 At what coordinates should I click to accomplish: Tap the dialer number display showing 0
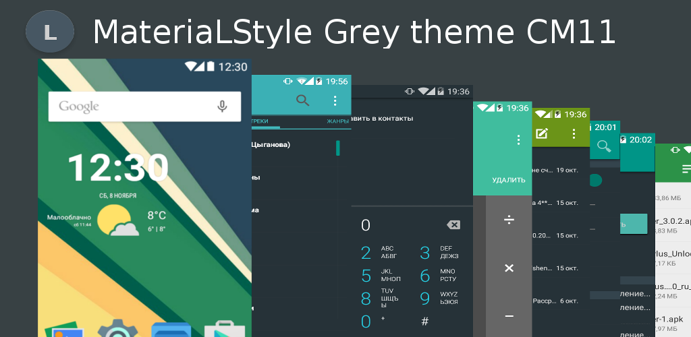366,225
